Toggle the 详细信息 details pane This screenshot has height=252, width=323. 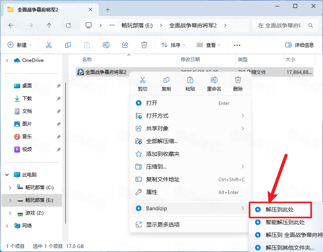pos(299,45)
